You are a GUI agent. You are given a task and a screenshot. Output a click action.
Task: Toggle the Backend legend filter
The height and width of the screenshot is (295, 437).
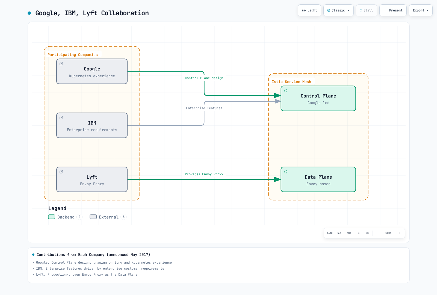(65, 217)
